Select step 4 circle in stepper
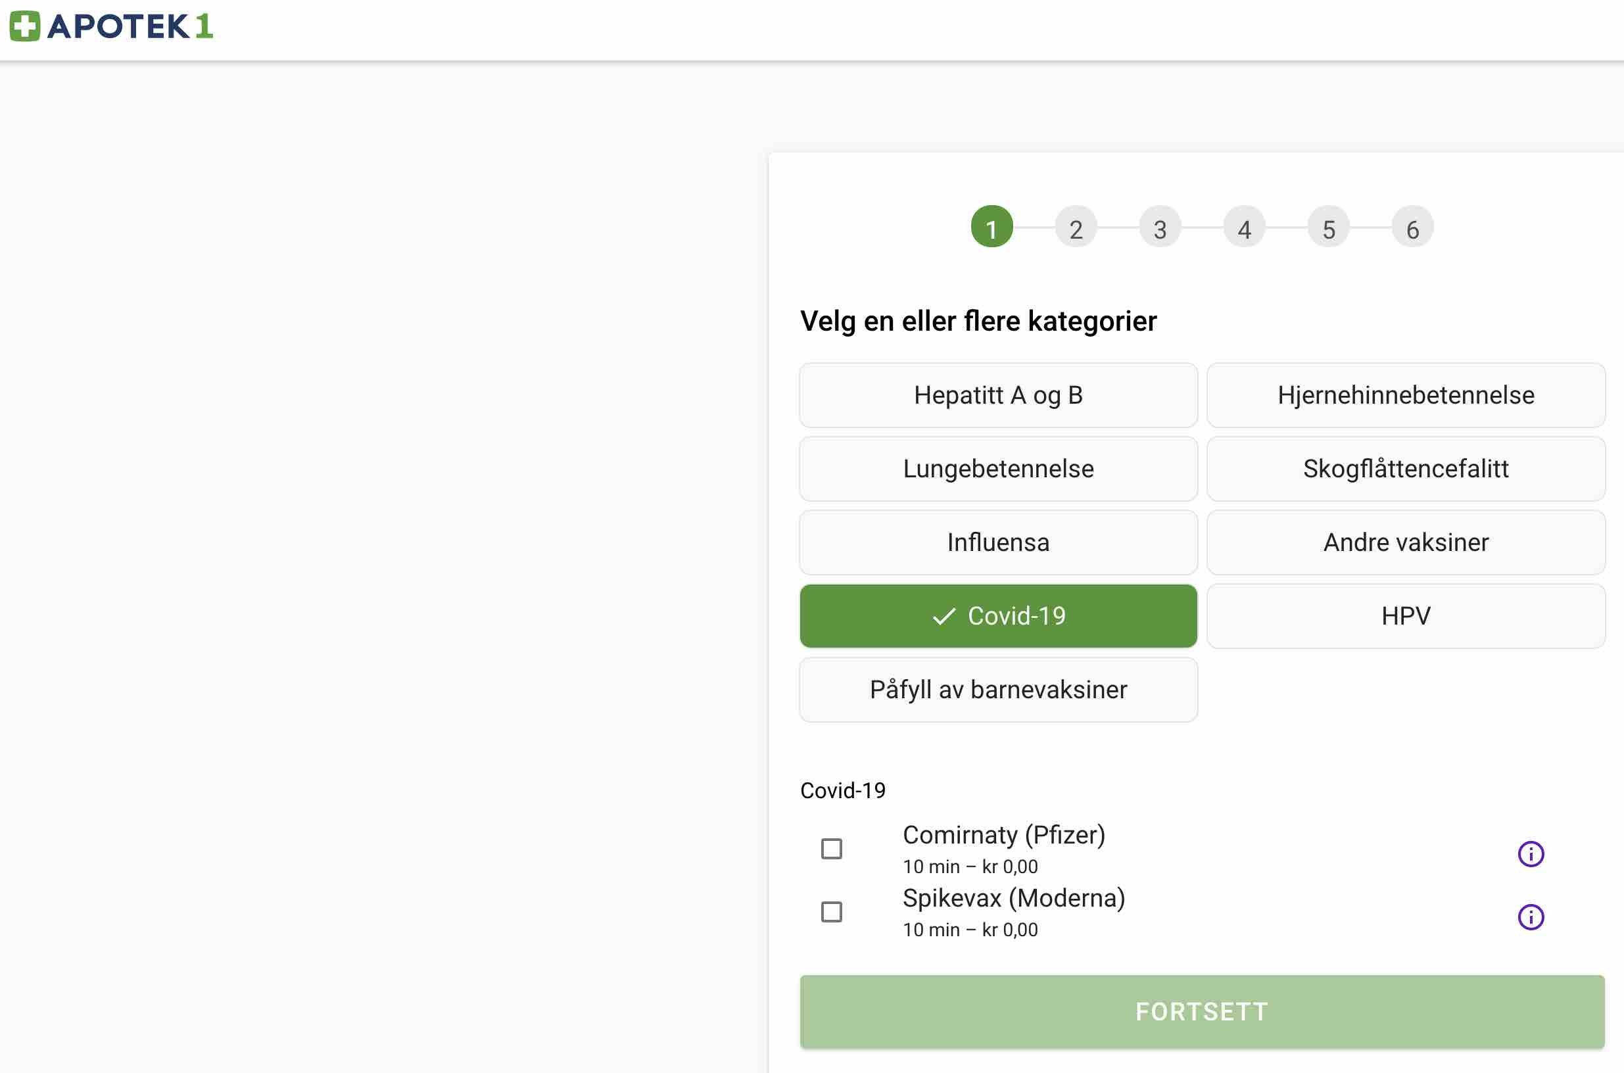This screenshot has height=1073, width=1624. click(1244, 227)
